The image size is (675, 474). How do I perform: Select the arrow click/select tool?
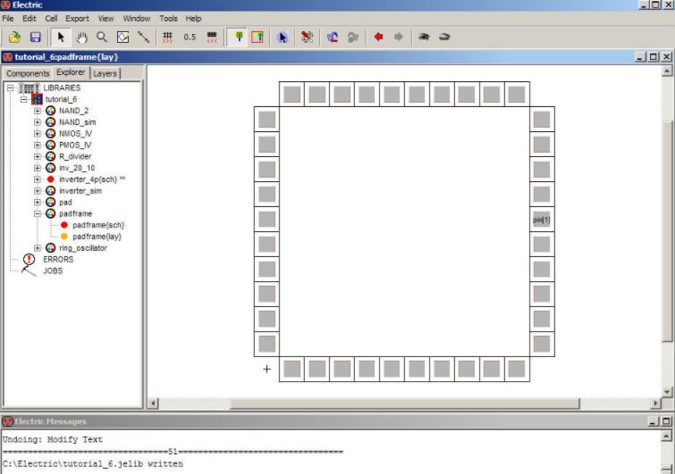62,37
